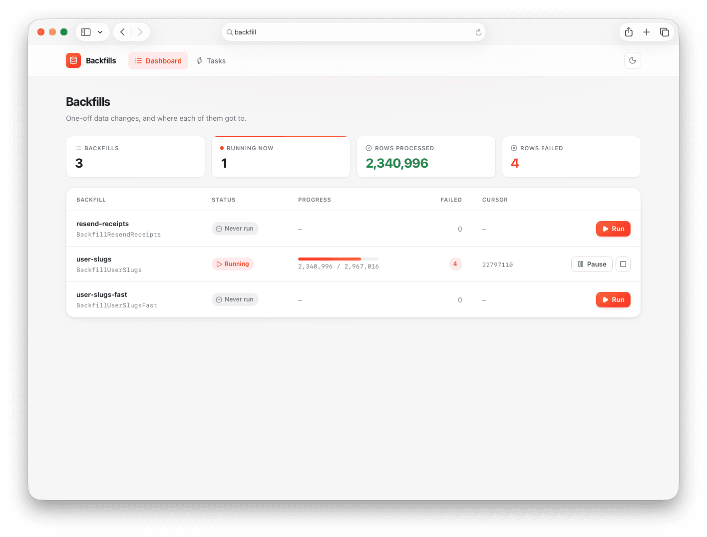The width and height of the screenshot is (707, 537).
Task: Click the resend-receipts backfill name
Action: click(102, 224)
